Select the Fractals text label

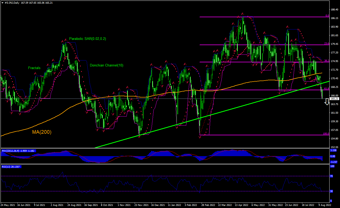[x=34, y=68]
